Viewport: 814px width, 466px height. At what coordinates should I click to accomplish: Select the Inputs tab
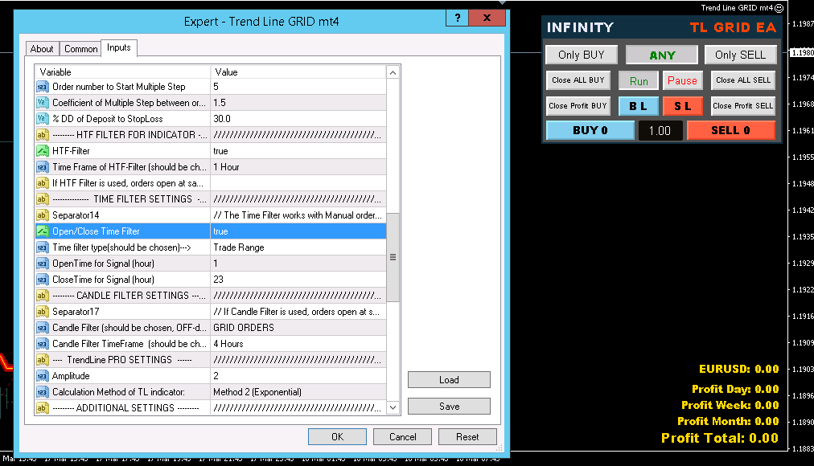click(x=119, y=47)
